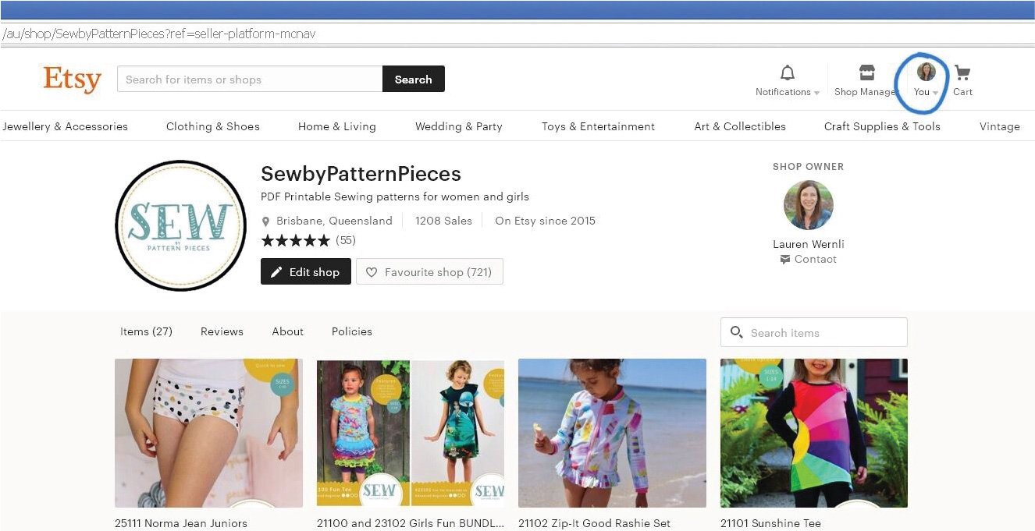Open the Reviews tab
Screen dimensions: 1035x531
tap(222, 331)
